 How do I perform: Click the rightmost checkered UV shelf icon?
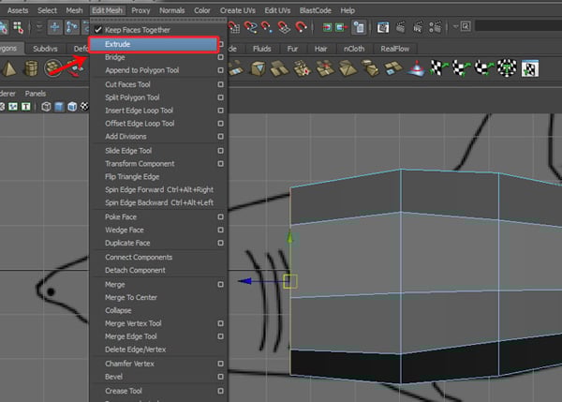coord(529,67)
